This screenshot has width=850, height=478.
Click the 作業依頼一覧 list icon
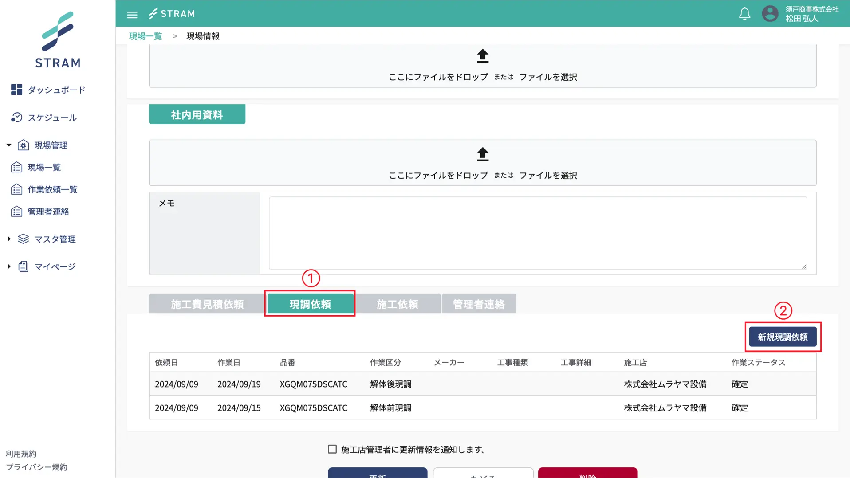[x=16, y=190]
